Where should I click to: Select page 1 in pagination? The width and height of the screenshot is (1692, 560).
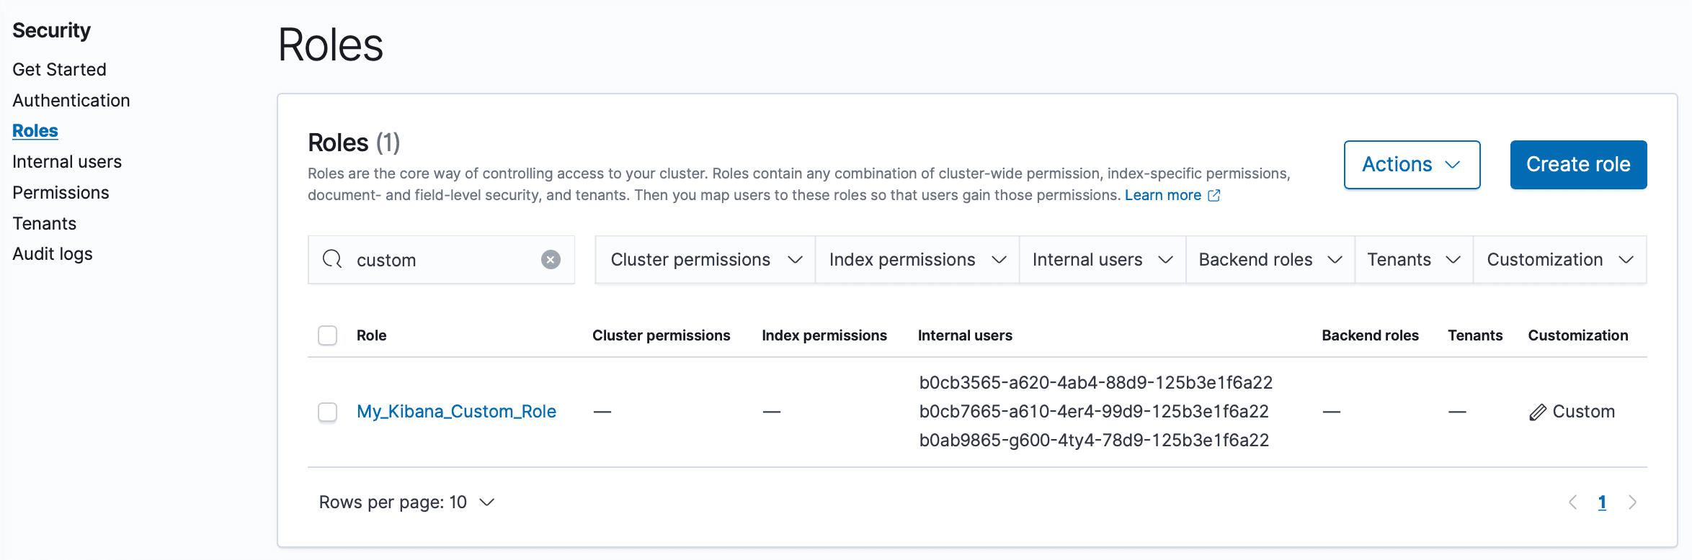pos(1602,502)
